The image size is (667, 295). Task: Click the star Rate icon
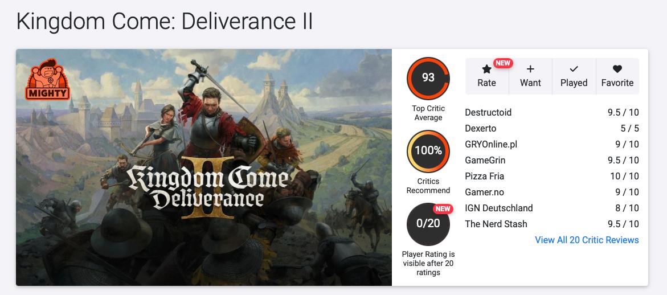pos(486,69)
